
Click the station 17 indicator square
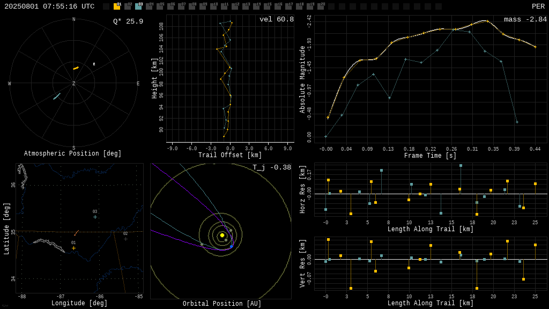click(289, 6)
